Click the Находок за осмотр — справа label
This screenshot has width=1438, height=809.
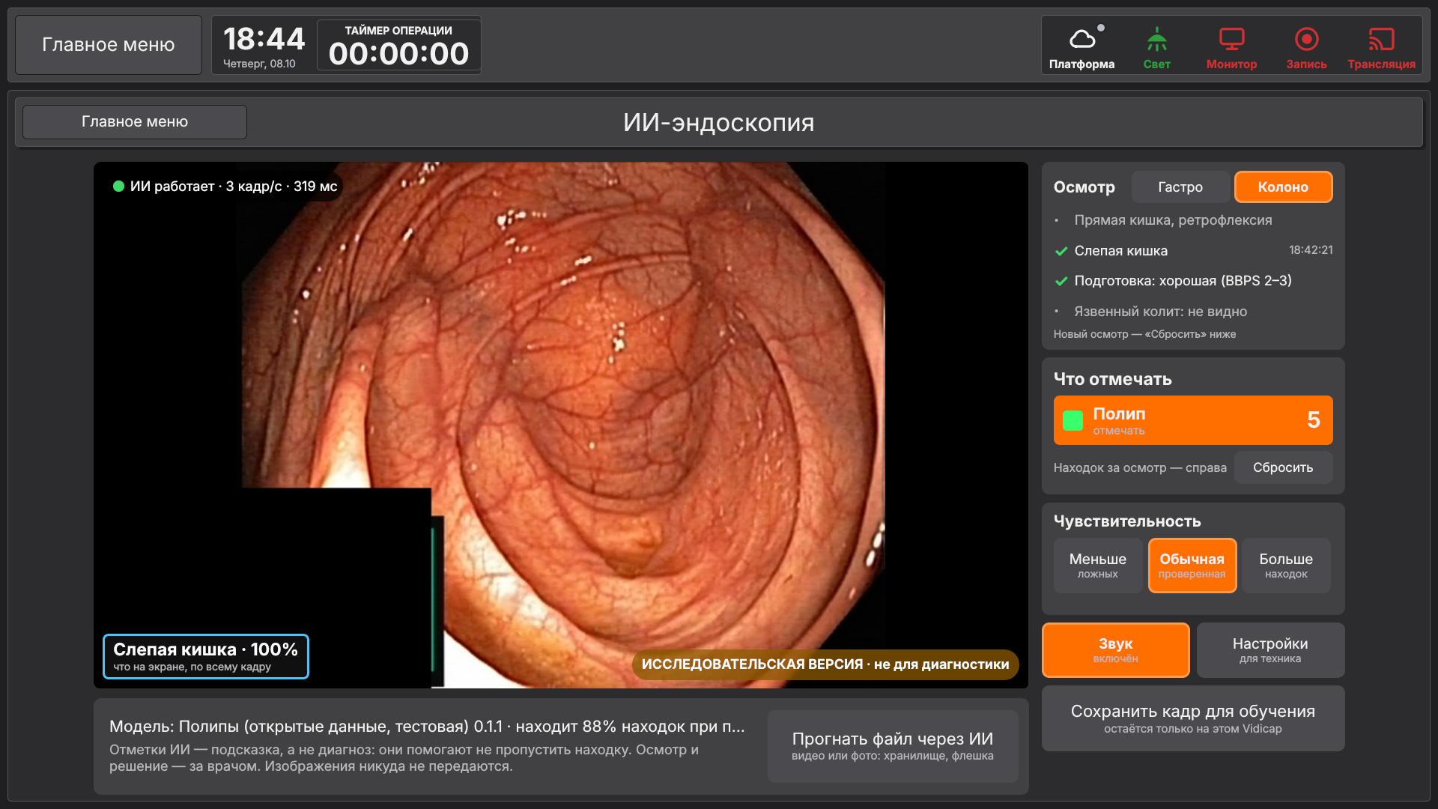pyautogui.click(x=1140, y=468)
